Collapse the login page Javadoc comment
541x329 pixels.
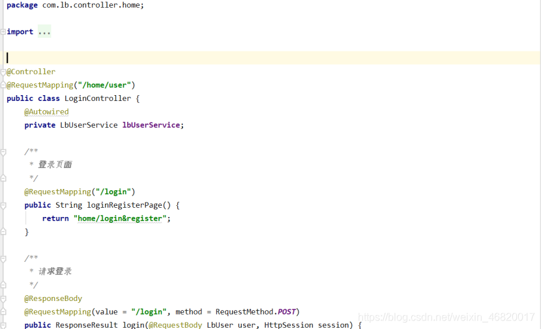click(3, 152)
